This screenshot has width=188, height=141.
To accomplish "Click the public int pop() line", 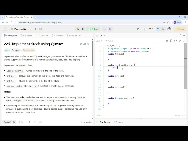I will (117, 76).
